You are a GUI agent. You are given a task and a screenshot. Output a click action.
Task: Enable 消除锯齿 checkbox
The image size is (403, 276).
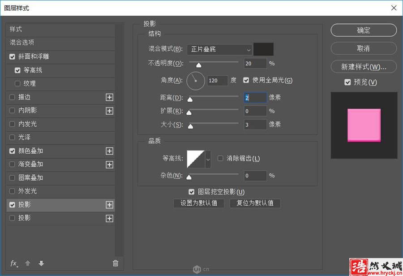tap(220, 158)
